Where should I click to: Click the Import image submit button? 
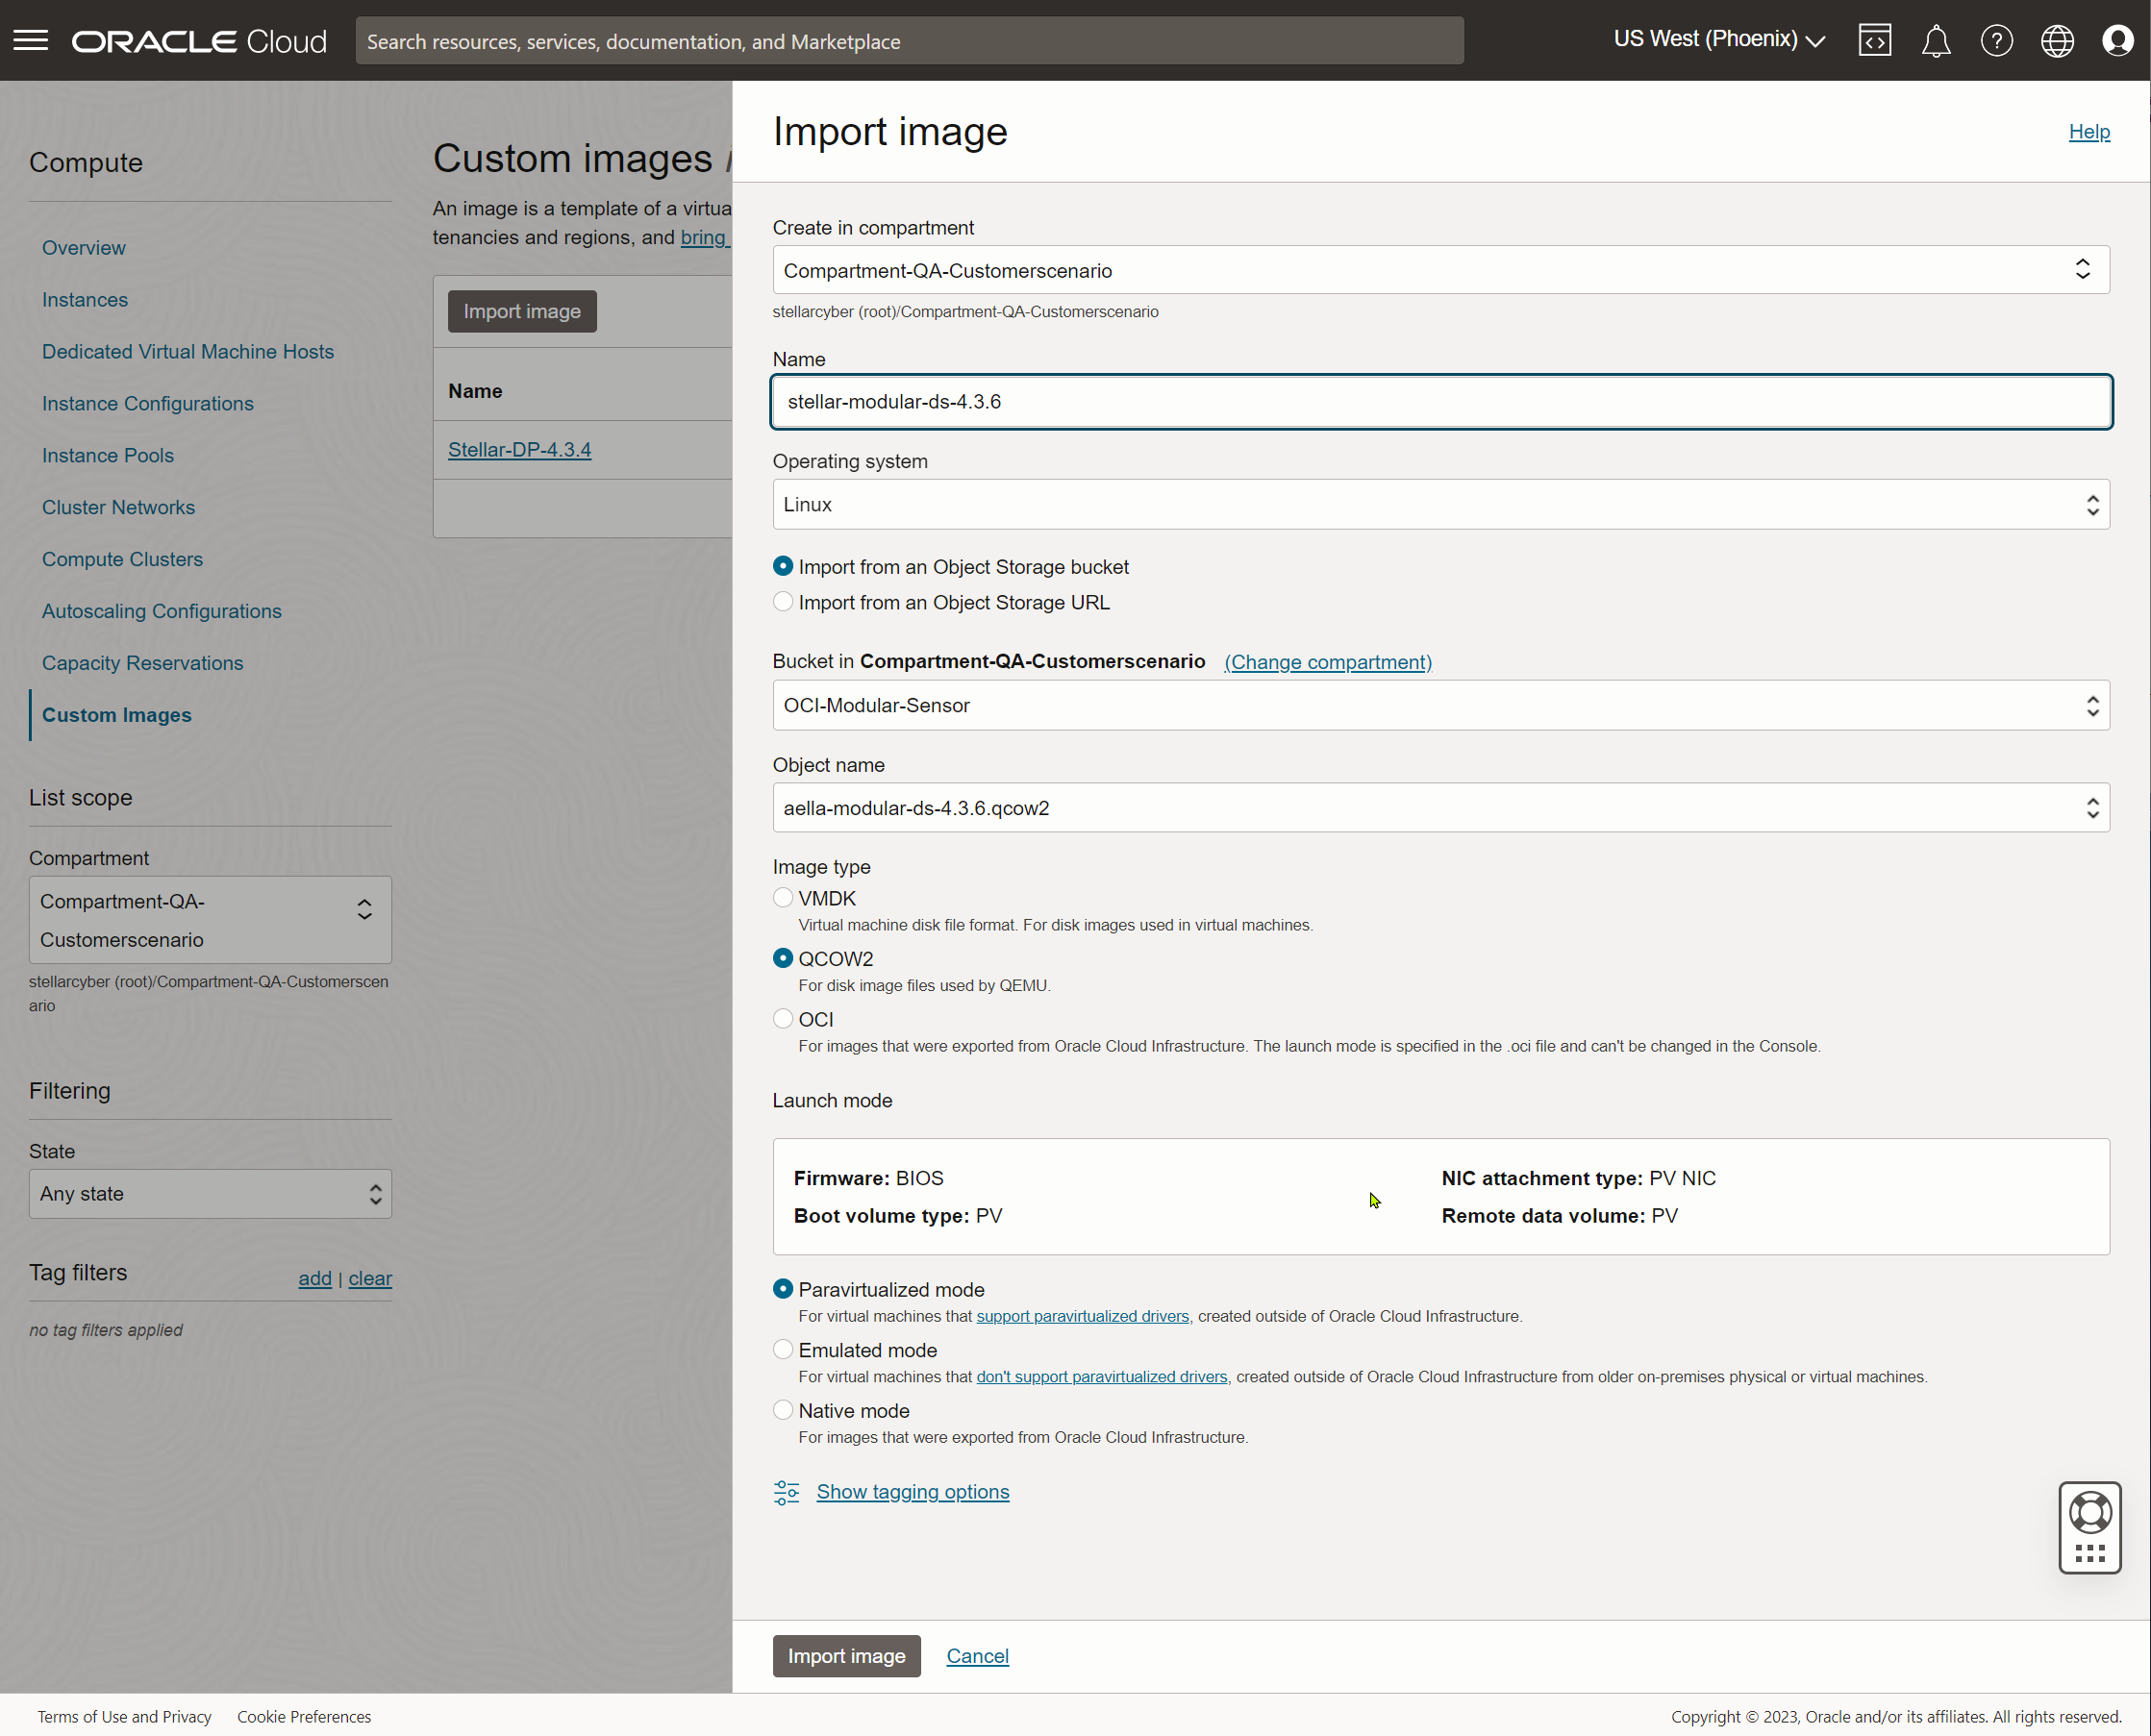(x=845, y=1656)
